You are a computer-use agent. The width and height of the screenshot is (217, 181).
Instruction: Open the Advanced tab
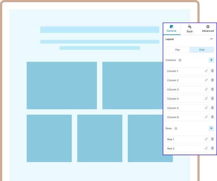pos(208,29)
